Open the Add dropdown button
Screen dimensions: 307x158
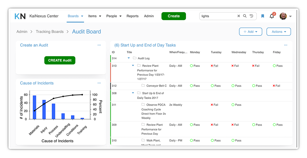[250, 32]
